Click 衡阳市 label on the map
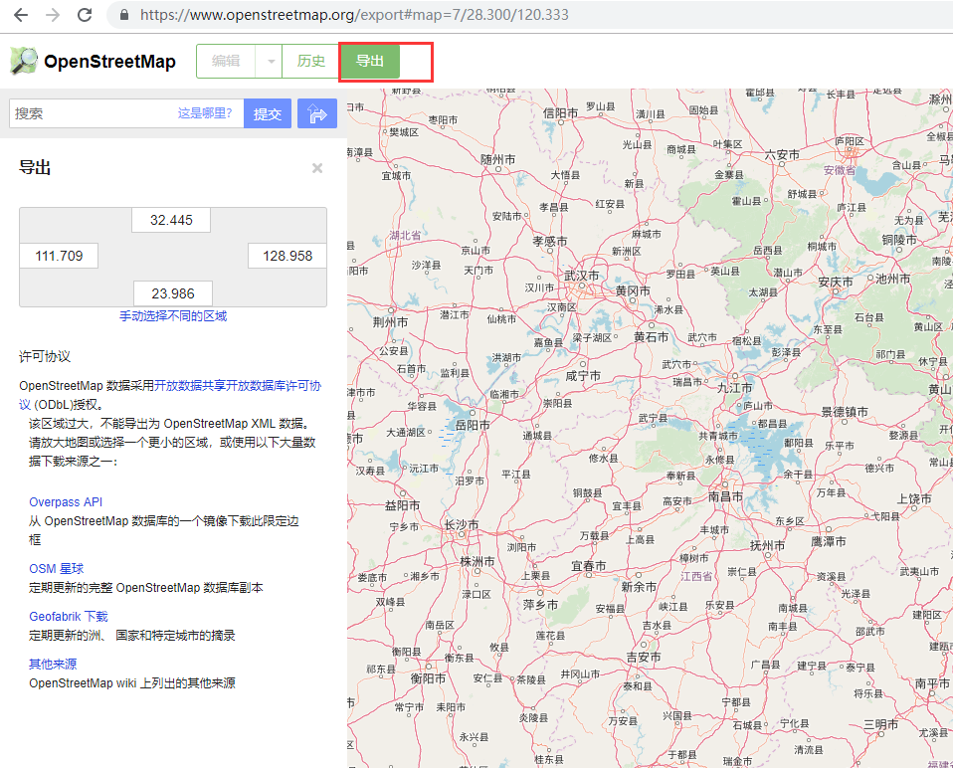The width and height of the screenshot is (953, 768). pos(428,678)
